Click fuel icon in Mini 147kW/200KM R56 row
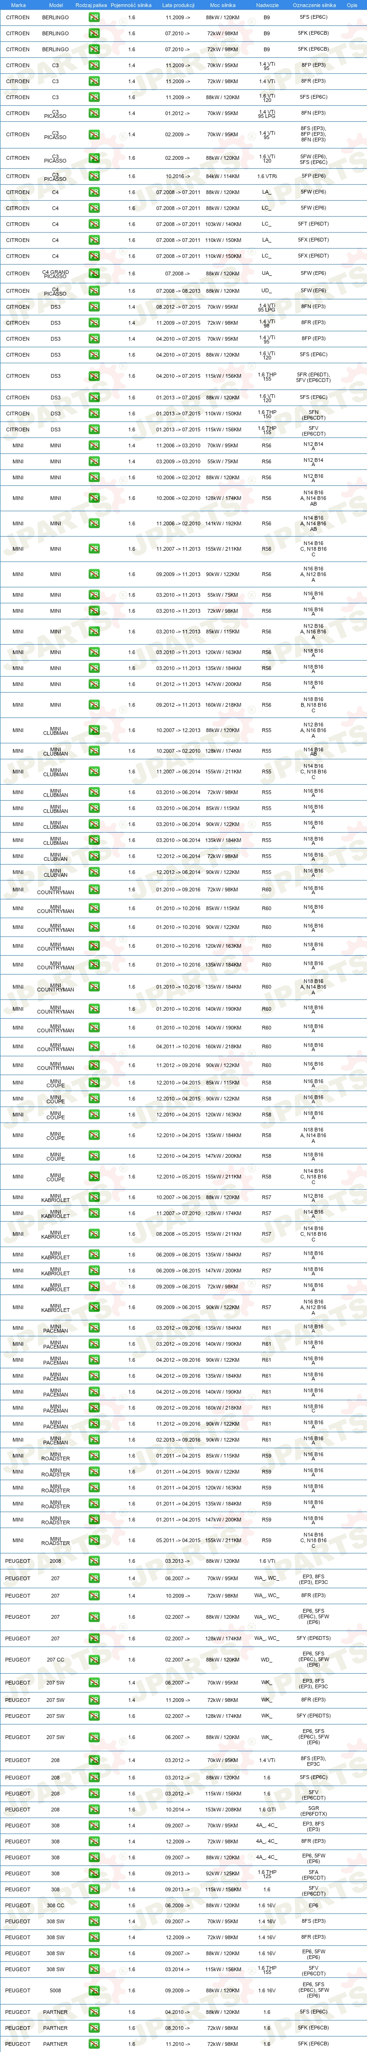This screenshot has width=367, height=2052. 94,684
